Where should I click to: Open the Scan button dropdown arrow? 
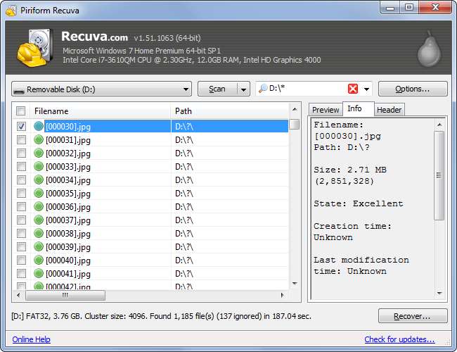point(244,89)
